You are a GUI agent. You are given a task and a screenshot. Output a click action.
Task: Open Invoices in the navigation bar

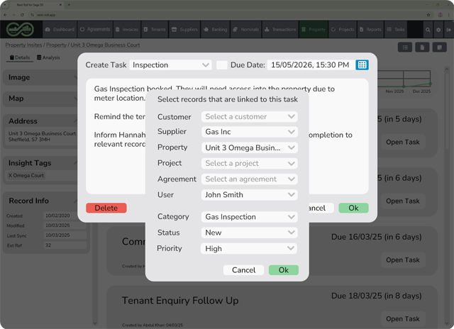pos(127,30)
